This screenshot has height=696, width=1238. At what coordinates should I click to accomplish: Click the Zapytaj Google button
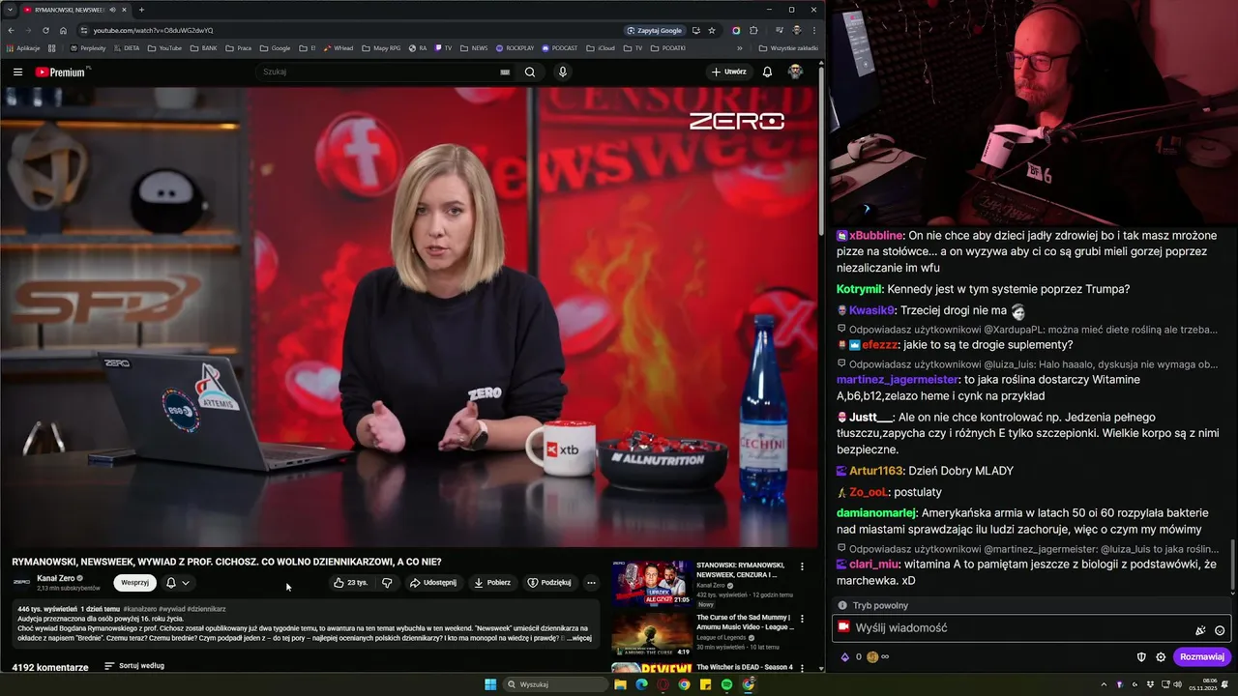pyautogui.click(x=655, y=30)
